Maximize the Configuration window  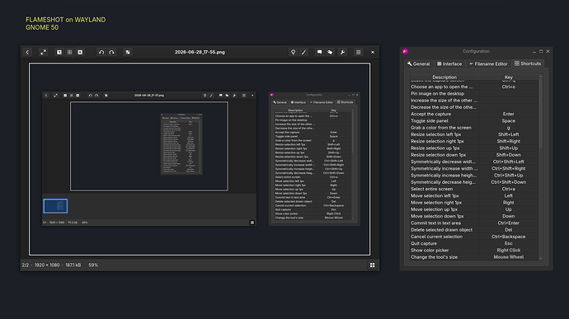click(541, 52)
